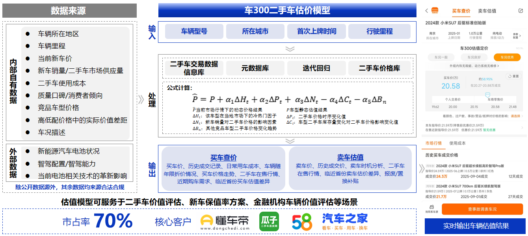Viewport: 528px width, 236px height.
Task: Click the price marker on valuation scale
Action: (487, 94)
